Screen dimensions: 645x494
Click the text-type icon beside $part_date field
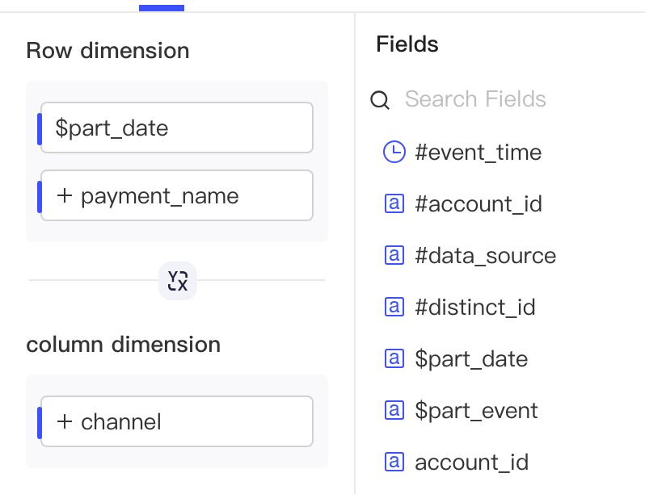point(394,358)
